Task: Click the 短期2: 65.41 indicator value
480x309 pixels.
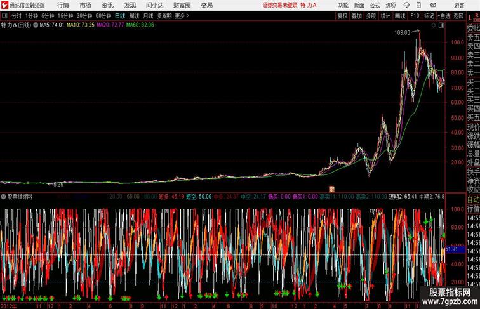Action: (x=403, y=197)
